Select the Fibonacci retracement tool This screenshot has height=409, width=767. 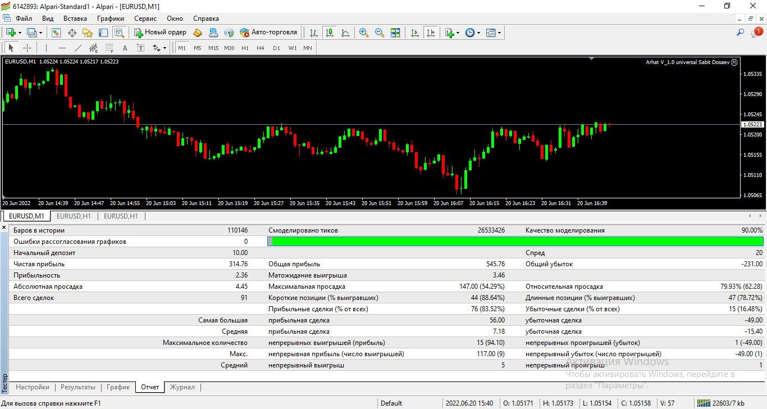pyautogui.click(x=109, y=48)
